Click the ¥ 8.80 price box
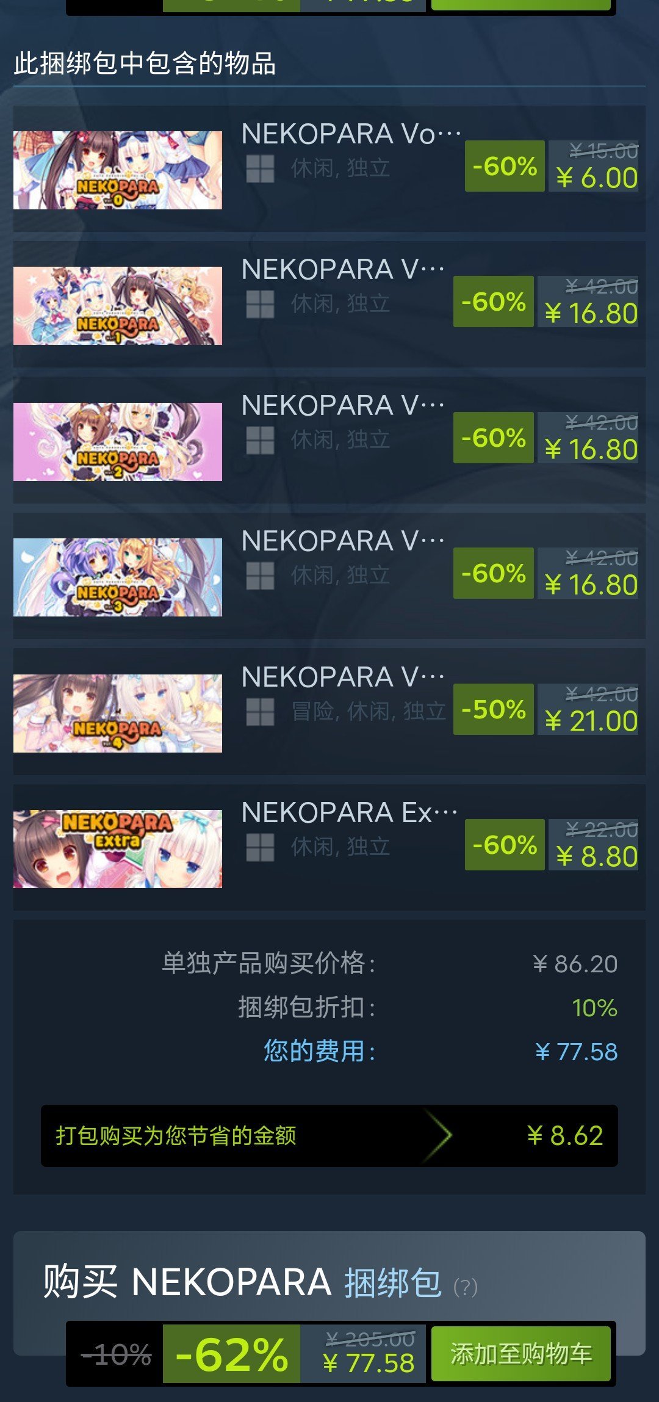The width and height of the screenshot is (659, 1402). tap(593, 845)
